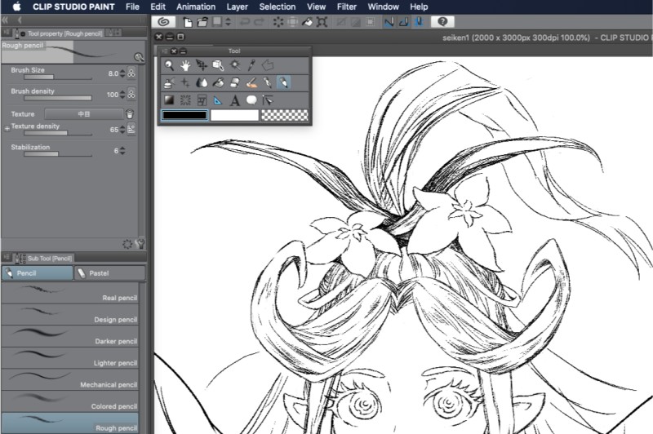The height and width of the screenshot is (434, 653).
Task: Select the Zoom magnifier tool in Tool palette
Action: (169, 64)
